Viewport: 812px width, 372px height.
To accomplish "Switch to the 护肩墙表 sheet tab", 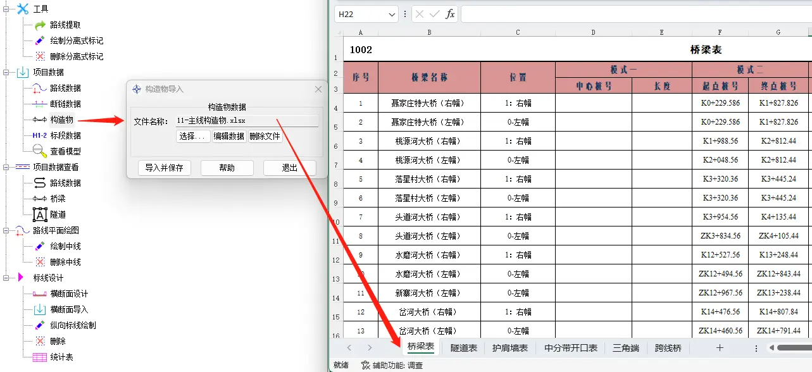I will click(510, 348).
